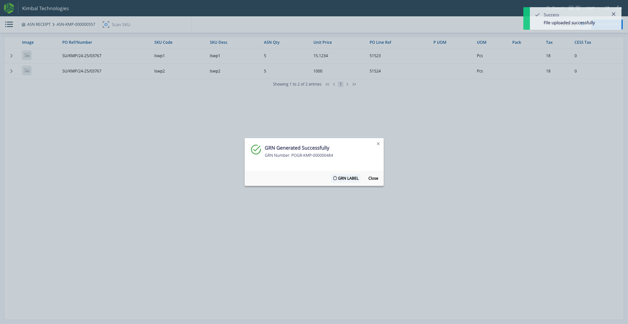Screen dimensions: 628x324
Task: Sort by PO Line Ref column
Action: click(x=380, y=42)
